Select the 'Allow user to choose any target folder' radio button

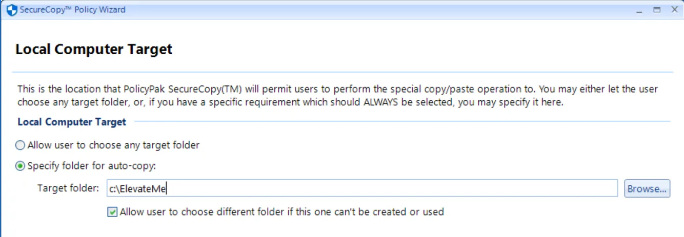(x=21, y=145)
